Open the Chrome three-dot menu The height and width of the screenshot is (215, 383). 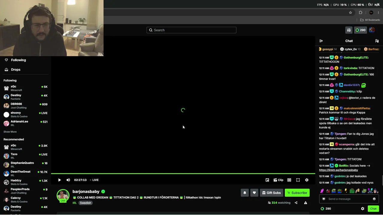click(379, 13)
